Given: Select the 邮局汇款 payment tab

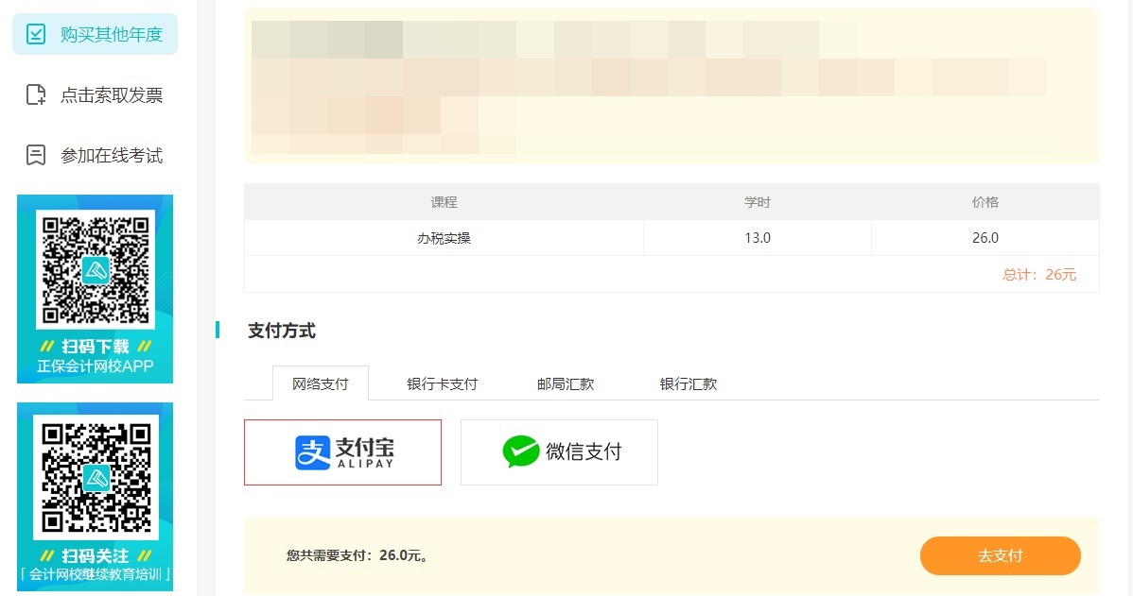Looking at the screenshot, I should pos(565,384).
